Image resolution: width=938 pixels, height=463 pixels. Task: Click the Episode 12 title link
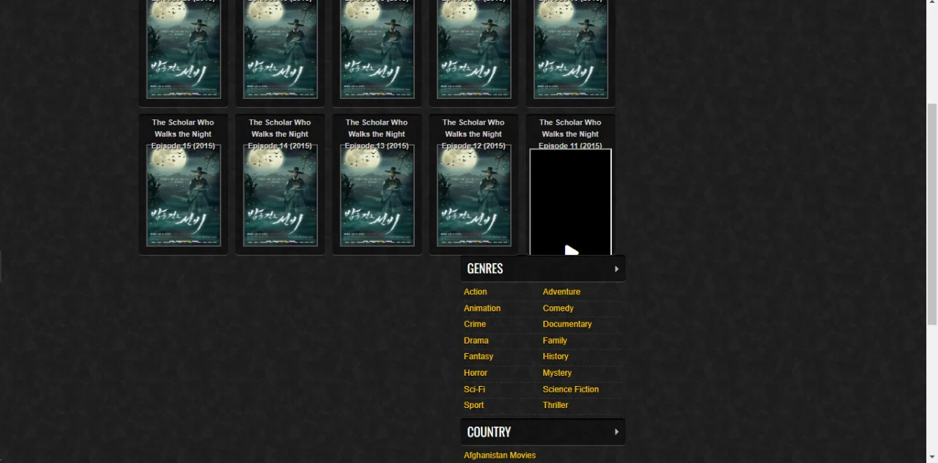(473, 134)
